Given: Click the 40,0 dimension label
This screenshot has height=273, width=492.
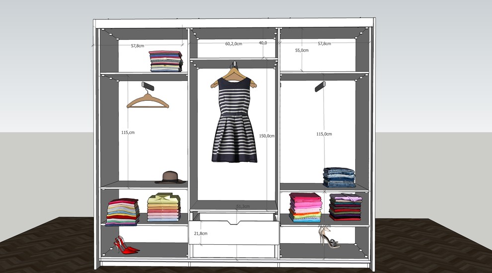Looking at the screenshot, I should tap(263, 43).
